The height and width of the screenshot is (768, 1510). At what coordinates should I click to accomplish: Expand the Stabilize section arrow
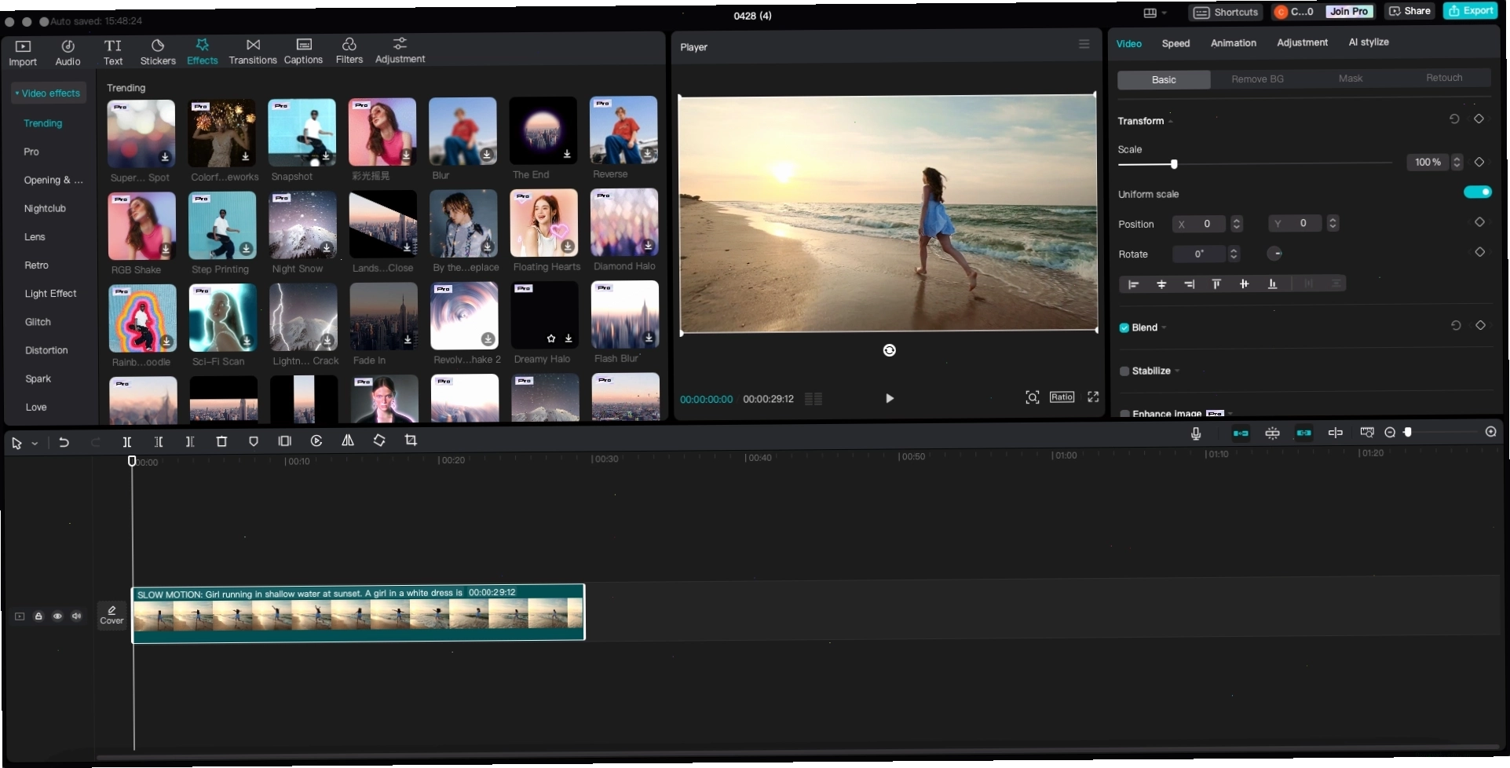1177,371
